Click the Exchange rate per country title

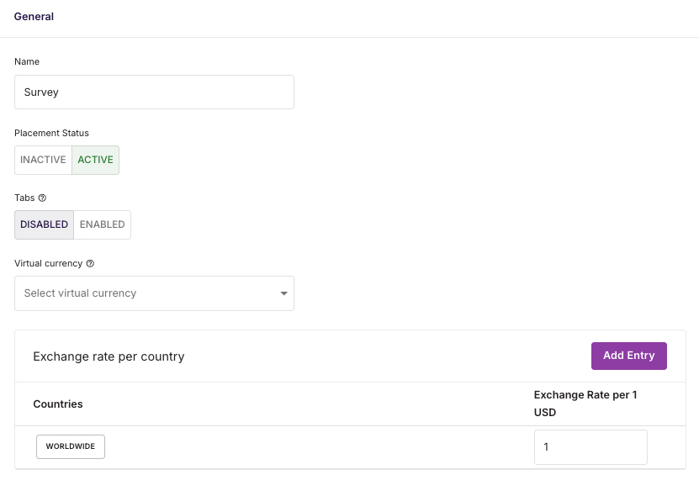(109, 356)
